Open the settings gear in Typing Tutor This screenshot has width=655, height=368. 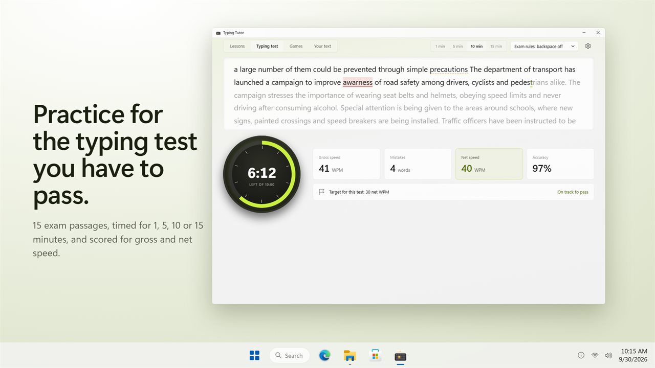(x=588, y=46)
